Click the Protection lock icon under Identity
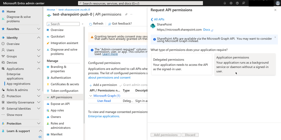The image size is (281, 140). pos(3,96)
